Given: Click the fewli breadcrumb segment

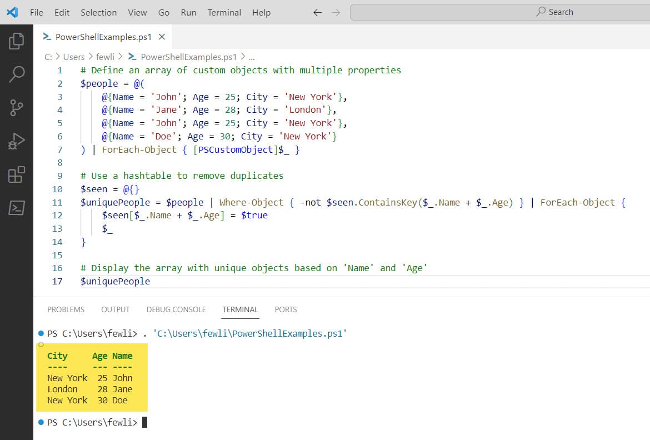Looking at the screenshot, I should pos(105,57).
